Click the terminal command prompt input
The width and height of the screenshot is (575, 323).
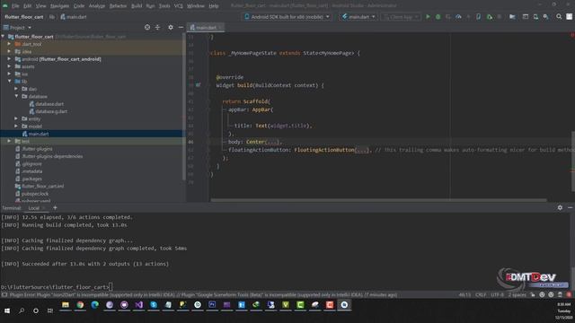click(111, 287)
